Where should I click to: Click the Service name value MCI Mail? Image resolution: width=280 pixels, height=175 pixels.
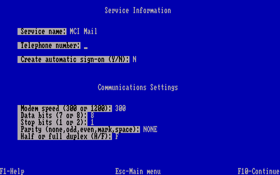tap(84, 31)
